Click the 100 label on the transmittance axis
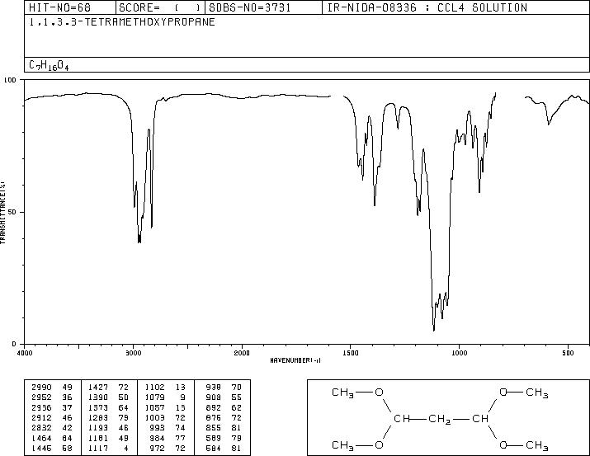 click(x=10, y=80)
